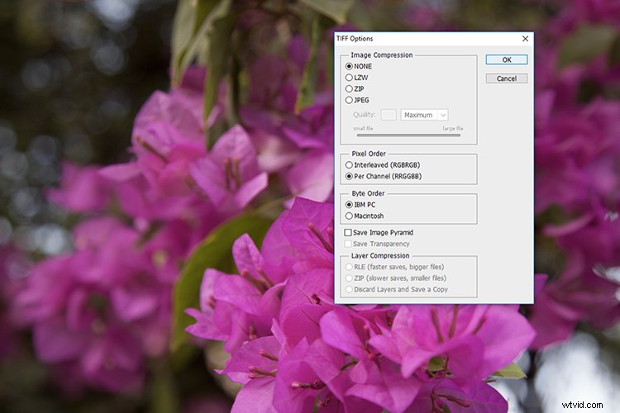This screenshot has height=413, width=620.
Task: Click the small file to large file slider
Action: 403,135
